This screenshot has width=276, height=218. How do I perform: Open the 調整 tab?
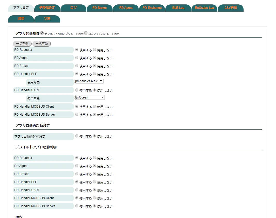pos(21,19)
